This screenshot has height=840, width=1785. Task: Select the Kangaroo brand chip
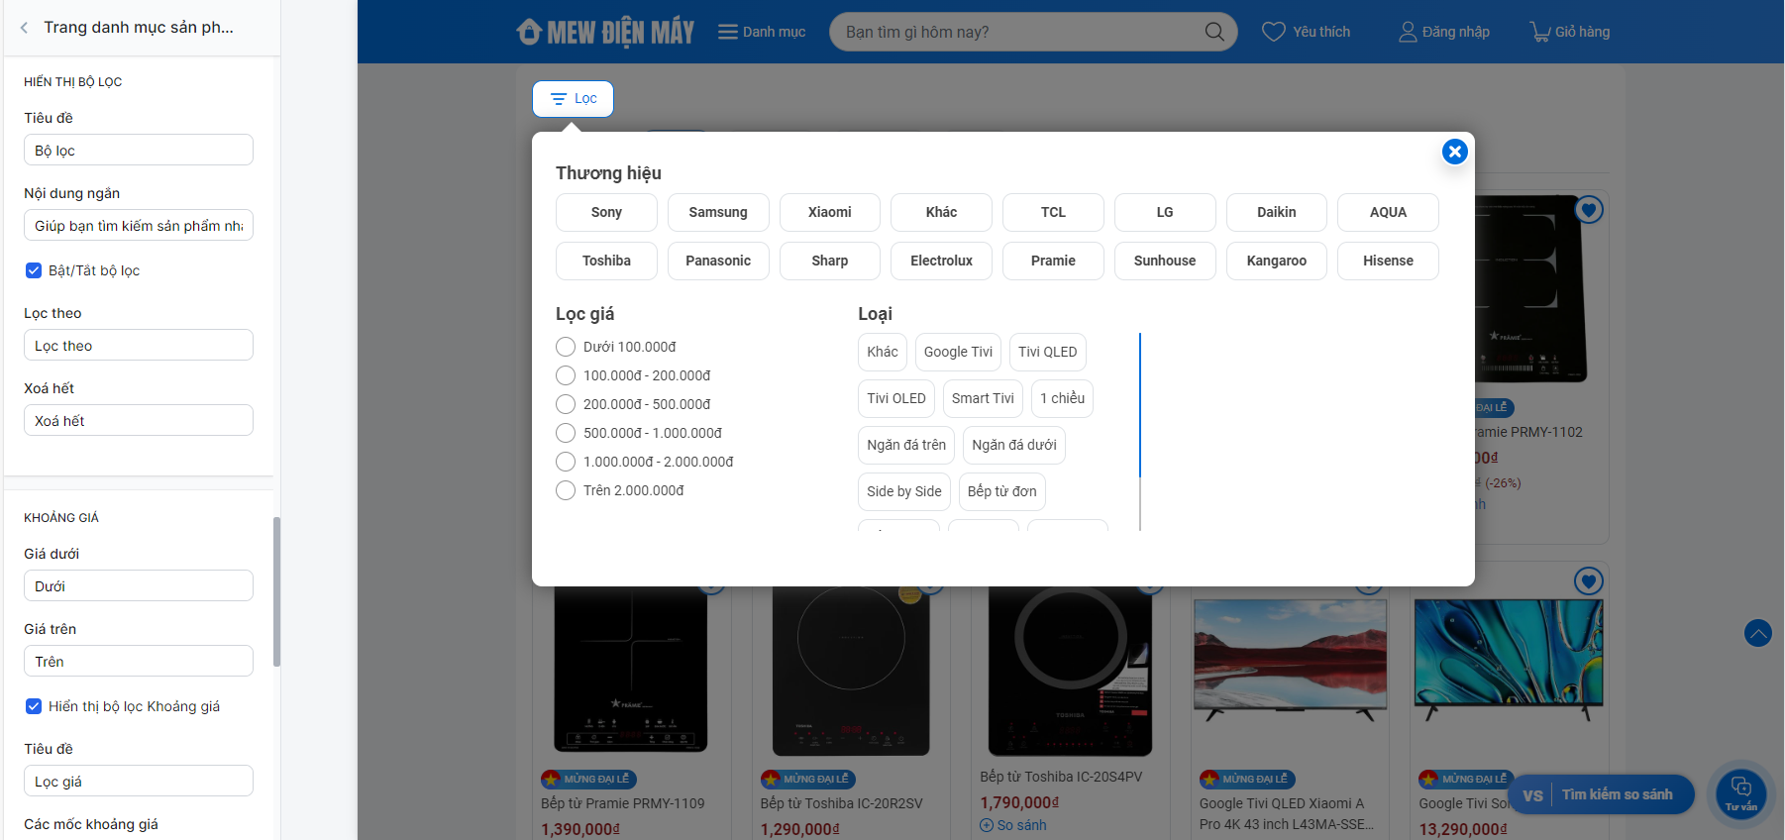pos(1277,261)
